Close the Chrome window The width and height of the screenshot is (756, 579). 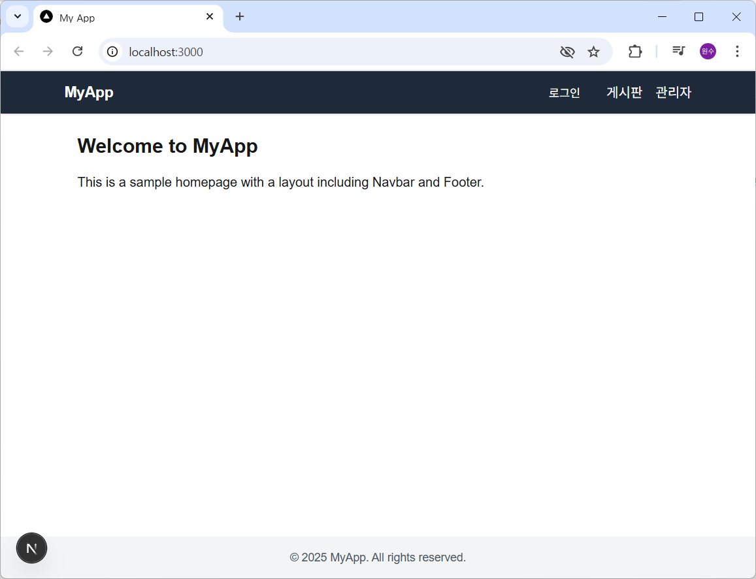tap(736, 17)
